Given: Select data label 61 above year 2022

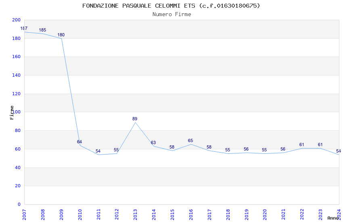Looking at the screenshot, I should (302, 145).
